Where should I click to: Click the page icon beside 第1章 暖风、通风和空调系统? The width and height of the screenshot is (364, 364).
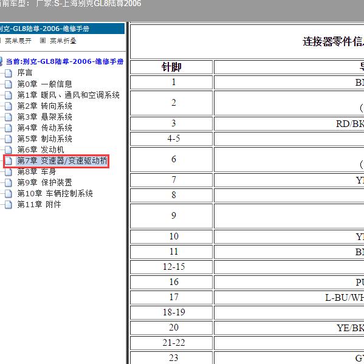(x=9, y=95)
